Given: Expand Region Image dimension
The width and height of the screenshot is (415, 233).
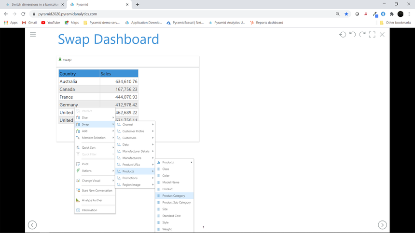Looking at the screenshot, I should click(x=135, y=185).
